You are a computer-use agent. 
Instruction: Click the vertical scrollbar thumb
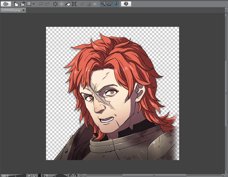pyautogui.click(x=226, y=93)
